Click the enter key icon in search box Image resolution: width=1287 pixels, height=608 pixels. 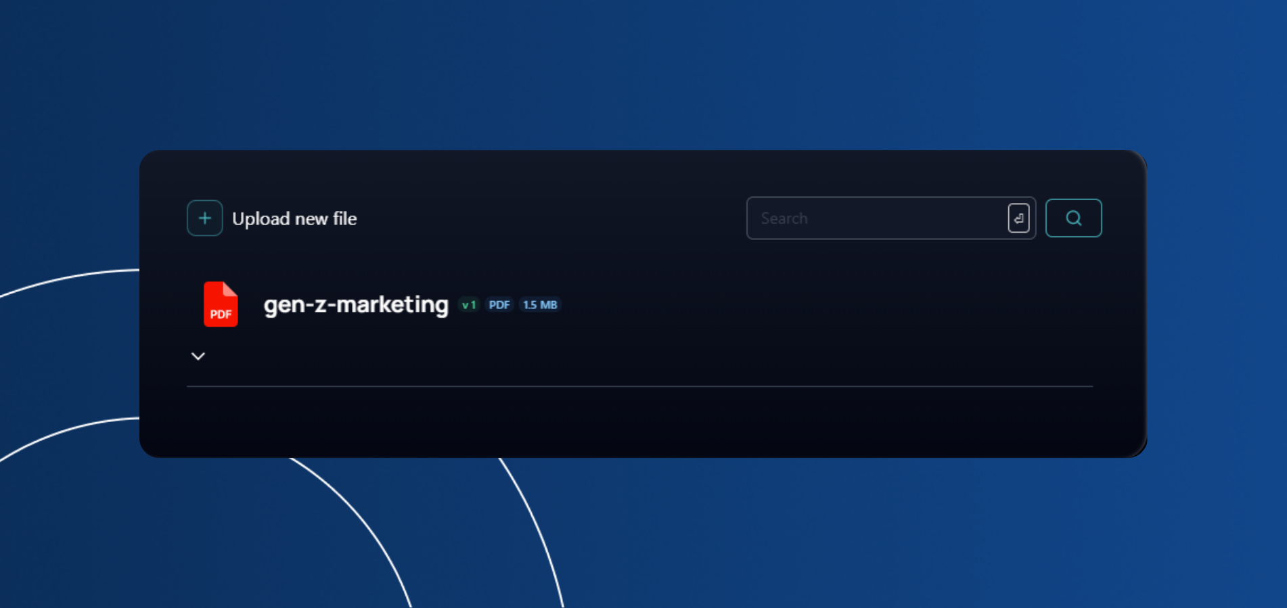tap(1018, 218)
